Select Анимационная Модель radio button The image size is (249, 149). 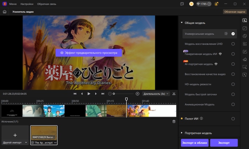[x=233, y=104]
